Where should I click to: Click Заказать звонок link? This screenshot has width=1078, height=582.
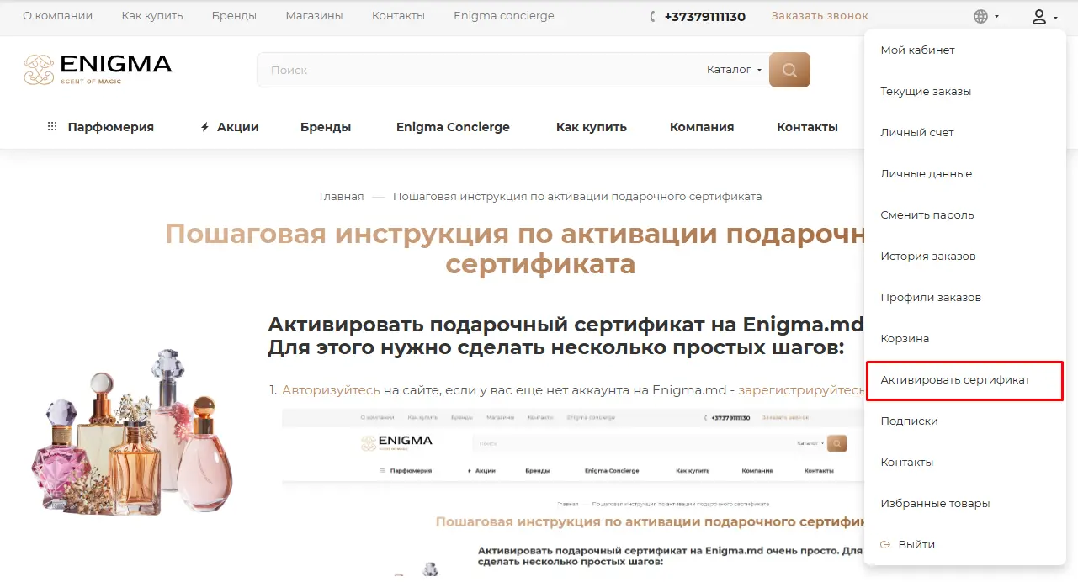[820, 16]
